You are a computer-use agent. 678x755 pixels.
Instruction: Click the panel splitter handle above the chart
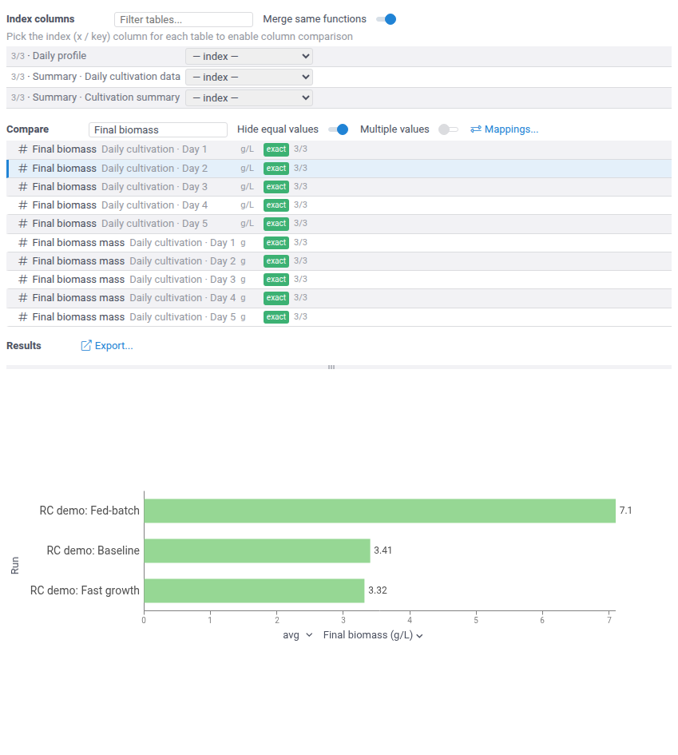(x=331, y=367)
